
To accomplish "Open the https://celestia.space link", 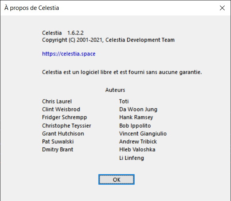I will [69, 54].
